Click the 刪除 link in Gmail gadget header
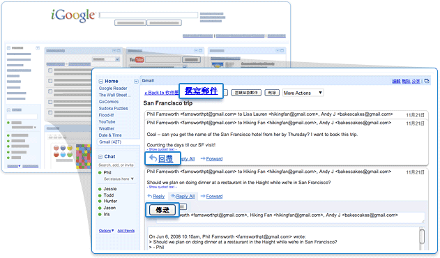Image resolution: width=440 pixels, height=258 pixels. 406,81
